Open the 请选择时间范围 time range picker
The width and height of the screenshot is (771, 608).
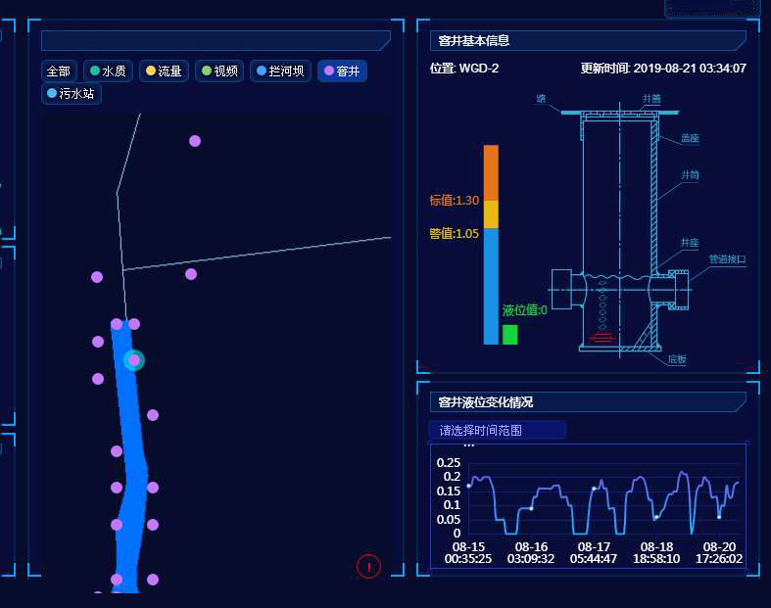click(x=497, y=430)
